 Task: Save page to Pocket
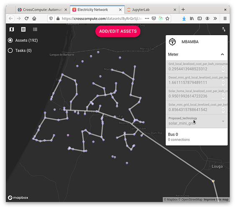tap(154, 18)
